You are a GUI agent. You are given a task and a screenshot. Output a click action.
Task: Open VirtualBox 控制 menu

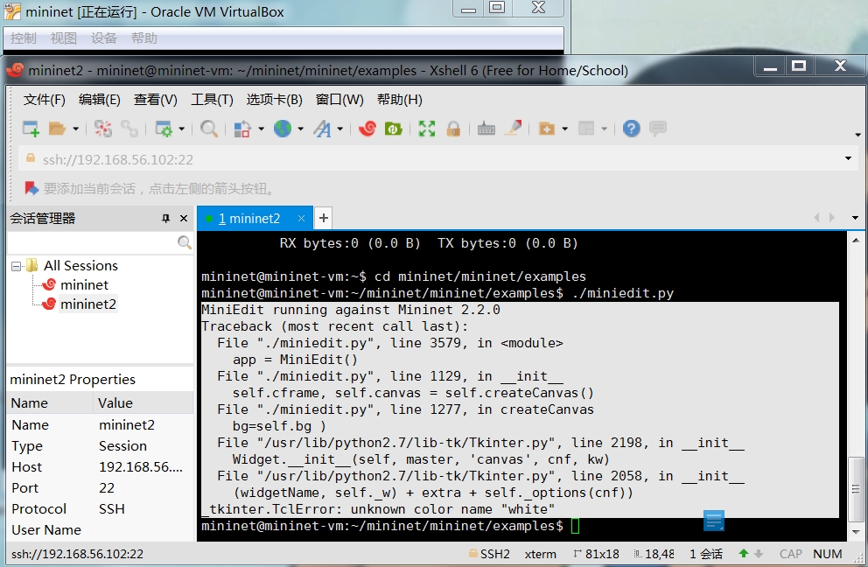[x=24, y=38]
